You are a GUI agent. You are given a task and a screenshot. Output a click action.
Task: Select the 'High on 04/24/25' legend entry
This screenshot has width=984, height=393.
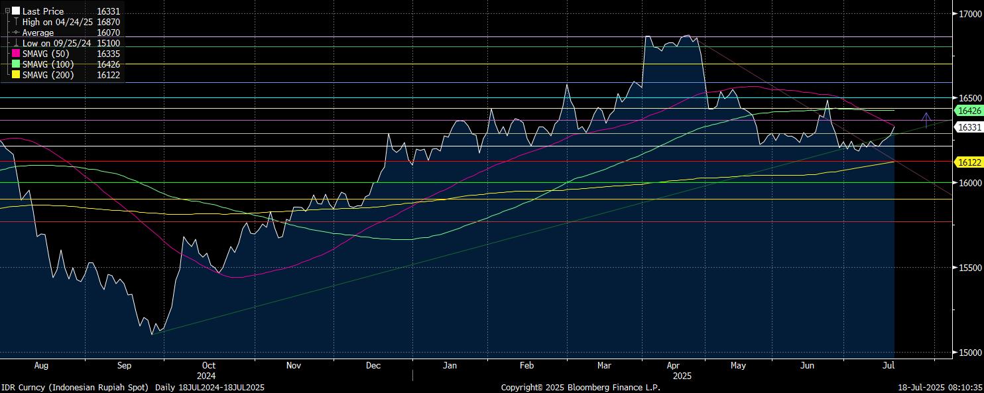pyautogui.click(x=57, y=22)
